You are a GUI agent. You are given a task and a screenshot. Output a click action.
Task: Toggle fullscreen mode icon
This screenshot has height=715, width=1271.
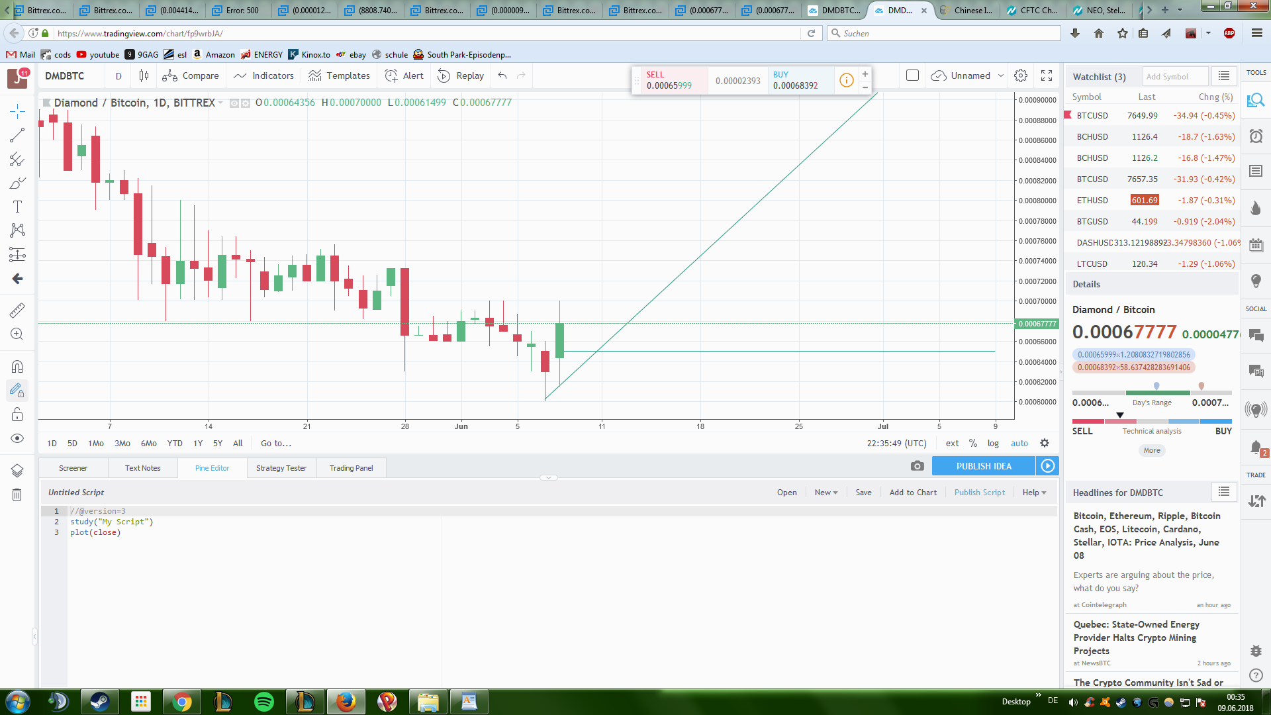(x=1047, y=75)
